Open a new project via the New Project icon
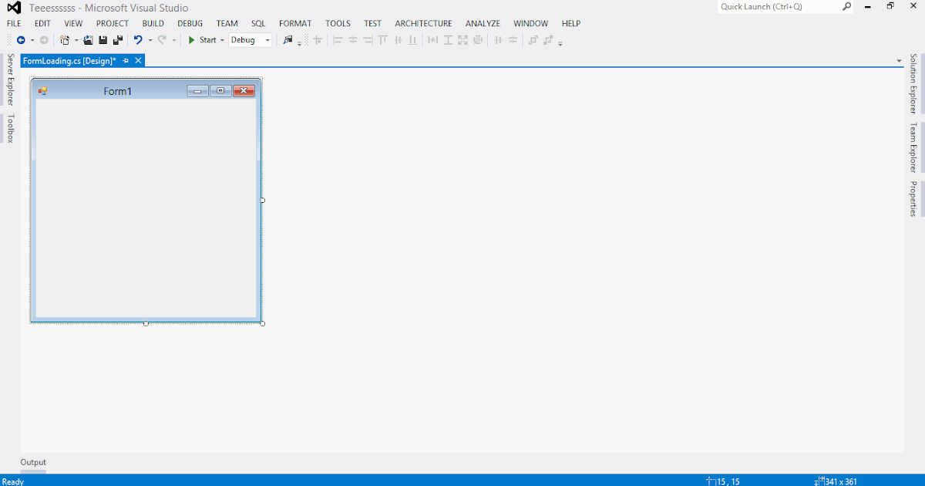 click(66, 39)
